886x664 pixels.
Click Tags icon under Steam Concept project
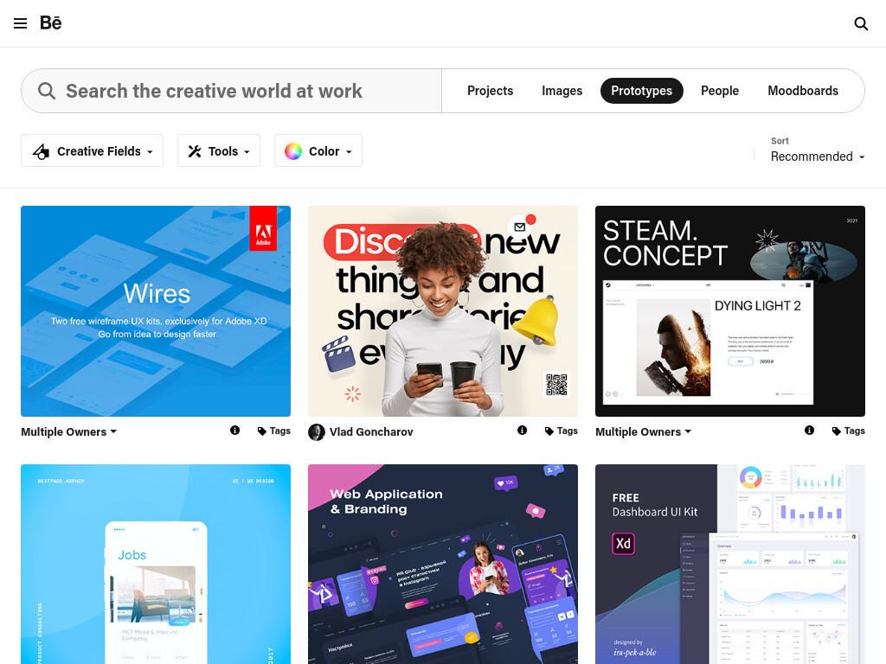coord(837,431)
